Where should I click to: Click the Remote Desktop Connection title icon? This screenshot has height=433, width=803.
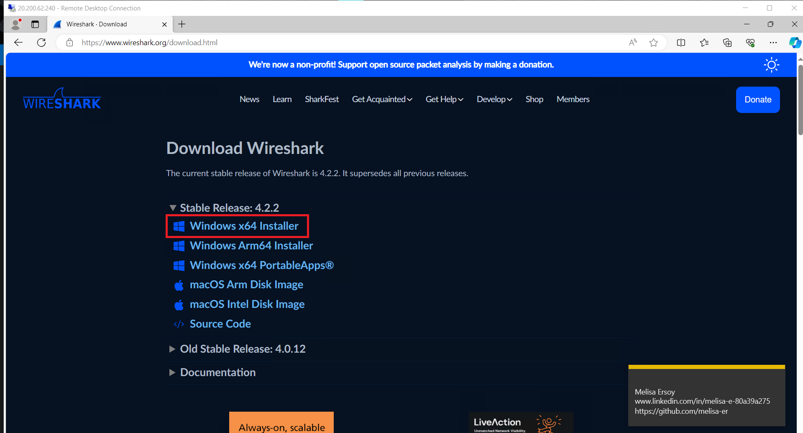12,8
